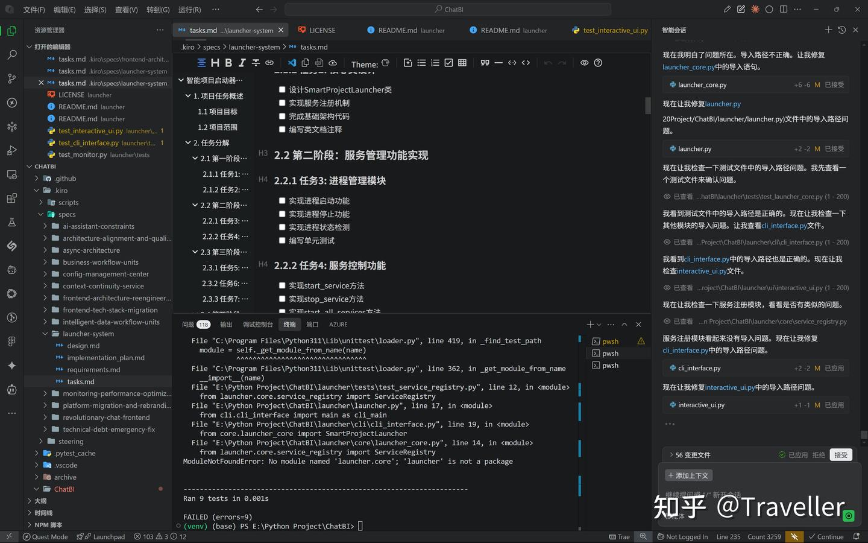Open the Search view in the activity bar
This screenshot has height=543, width=868.
[11, 54]
